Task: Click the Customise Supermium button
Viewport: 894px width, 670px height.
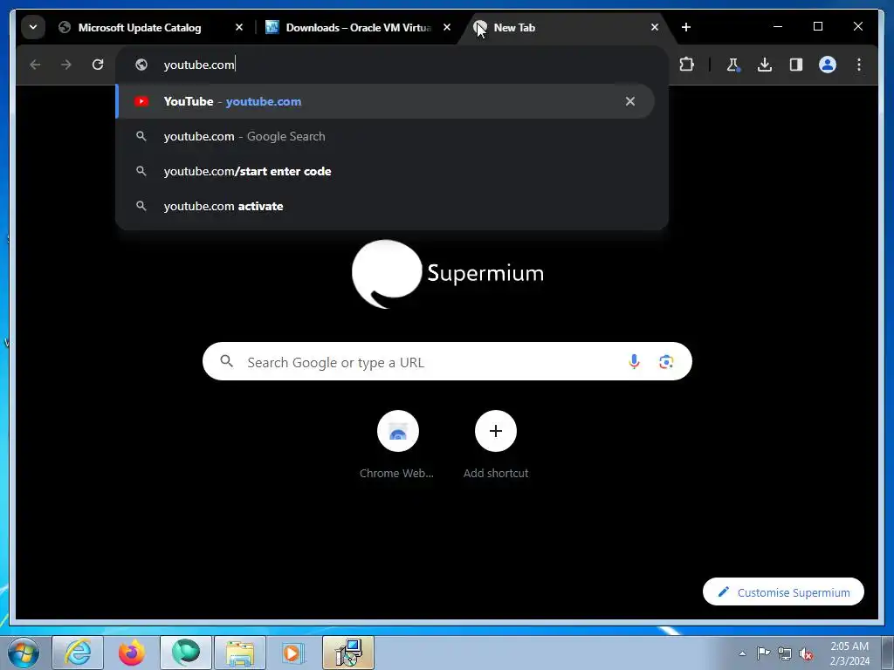Action: 783,592
